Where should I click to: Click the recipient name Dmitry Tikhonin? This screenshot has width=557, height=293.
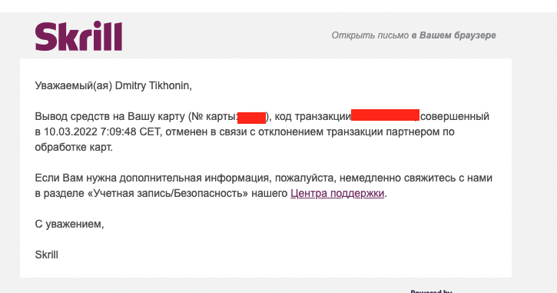pyautogui.click(x=154, y=85)
